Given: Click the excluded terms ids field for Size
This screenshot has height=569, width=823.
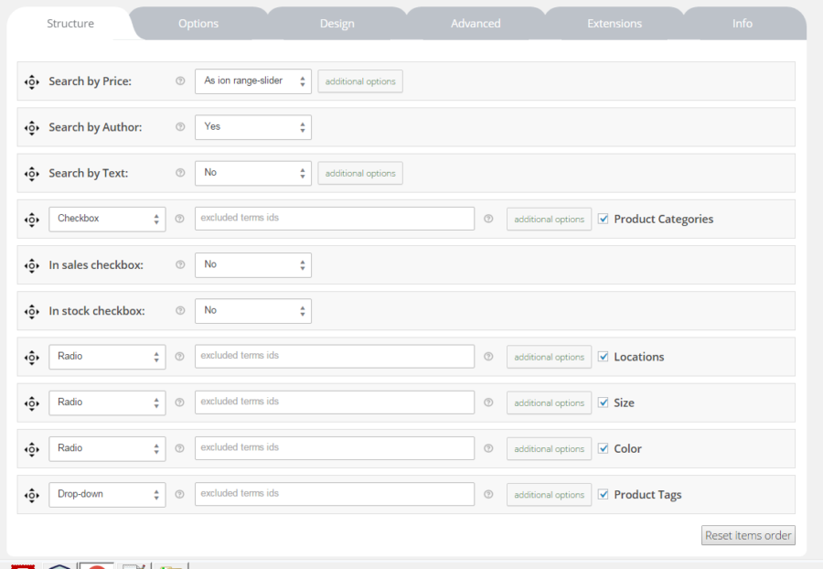Looking at the screenshot, I should point(334,403).
